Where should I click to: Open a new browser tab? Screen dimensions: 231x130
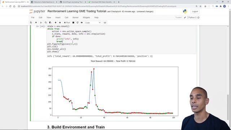[119, 2]
